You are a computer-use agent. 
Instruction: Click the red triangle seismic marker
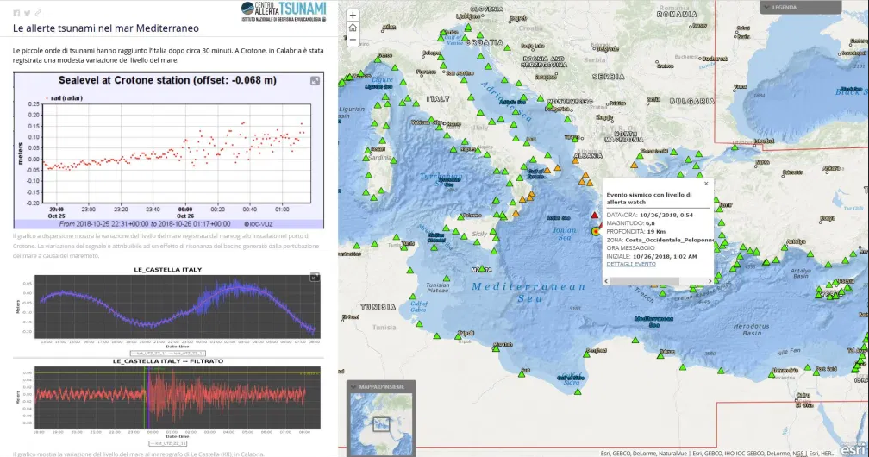point(594,216)
